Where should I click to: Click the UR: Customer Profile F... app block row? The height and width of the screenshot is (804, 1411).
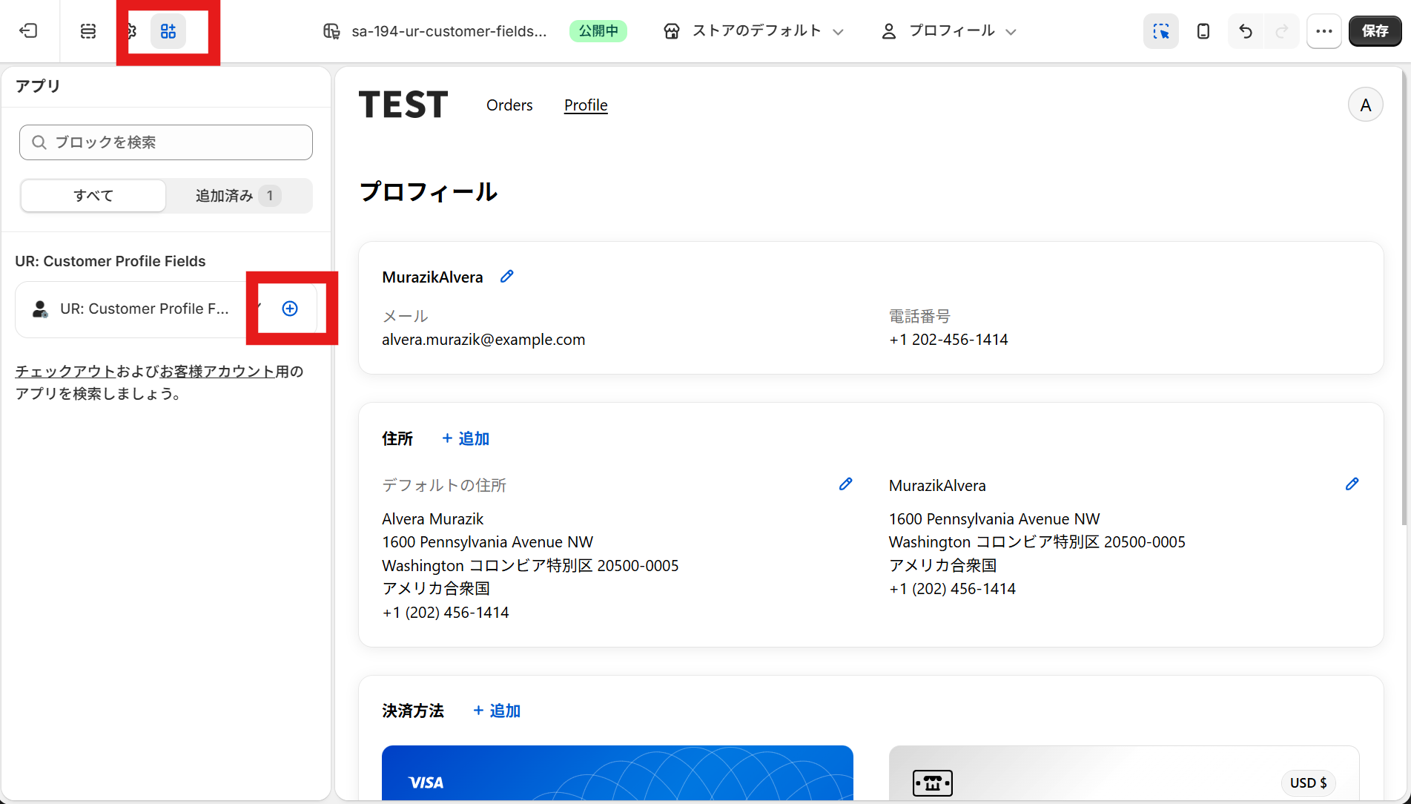166,309
